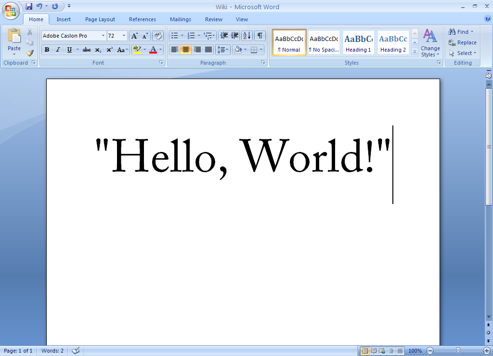Open the font name dropdown

point(103,36)
